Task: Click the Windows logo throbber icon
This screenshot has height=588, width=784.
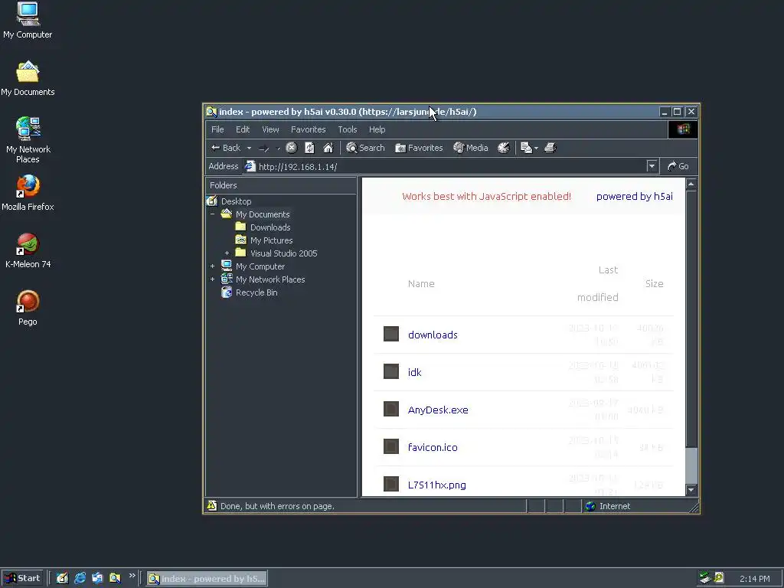Action: pyautogui.click(x=683, y=129)
